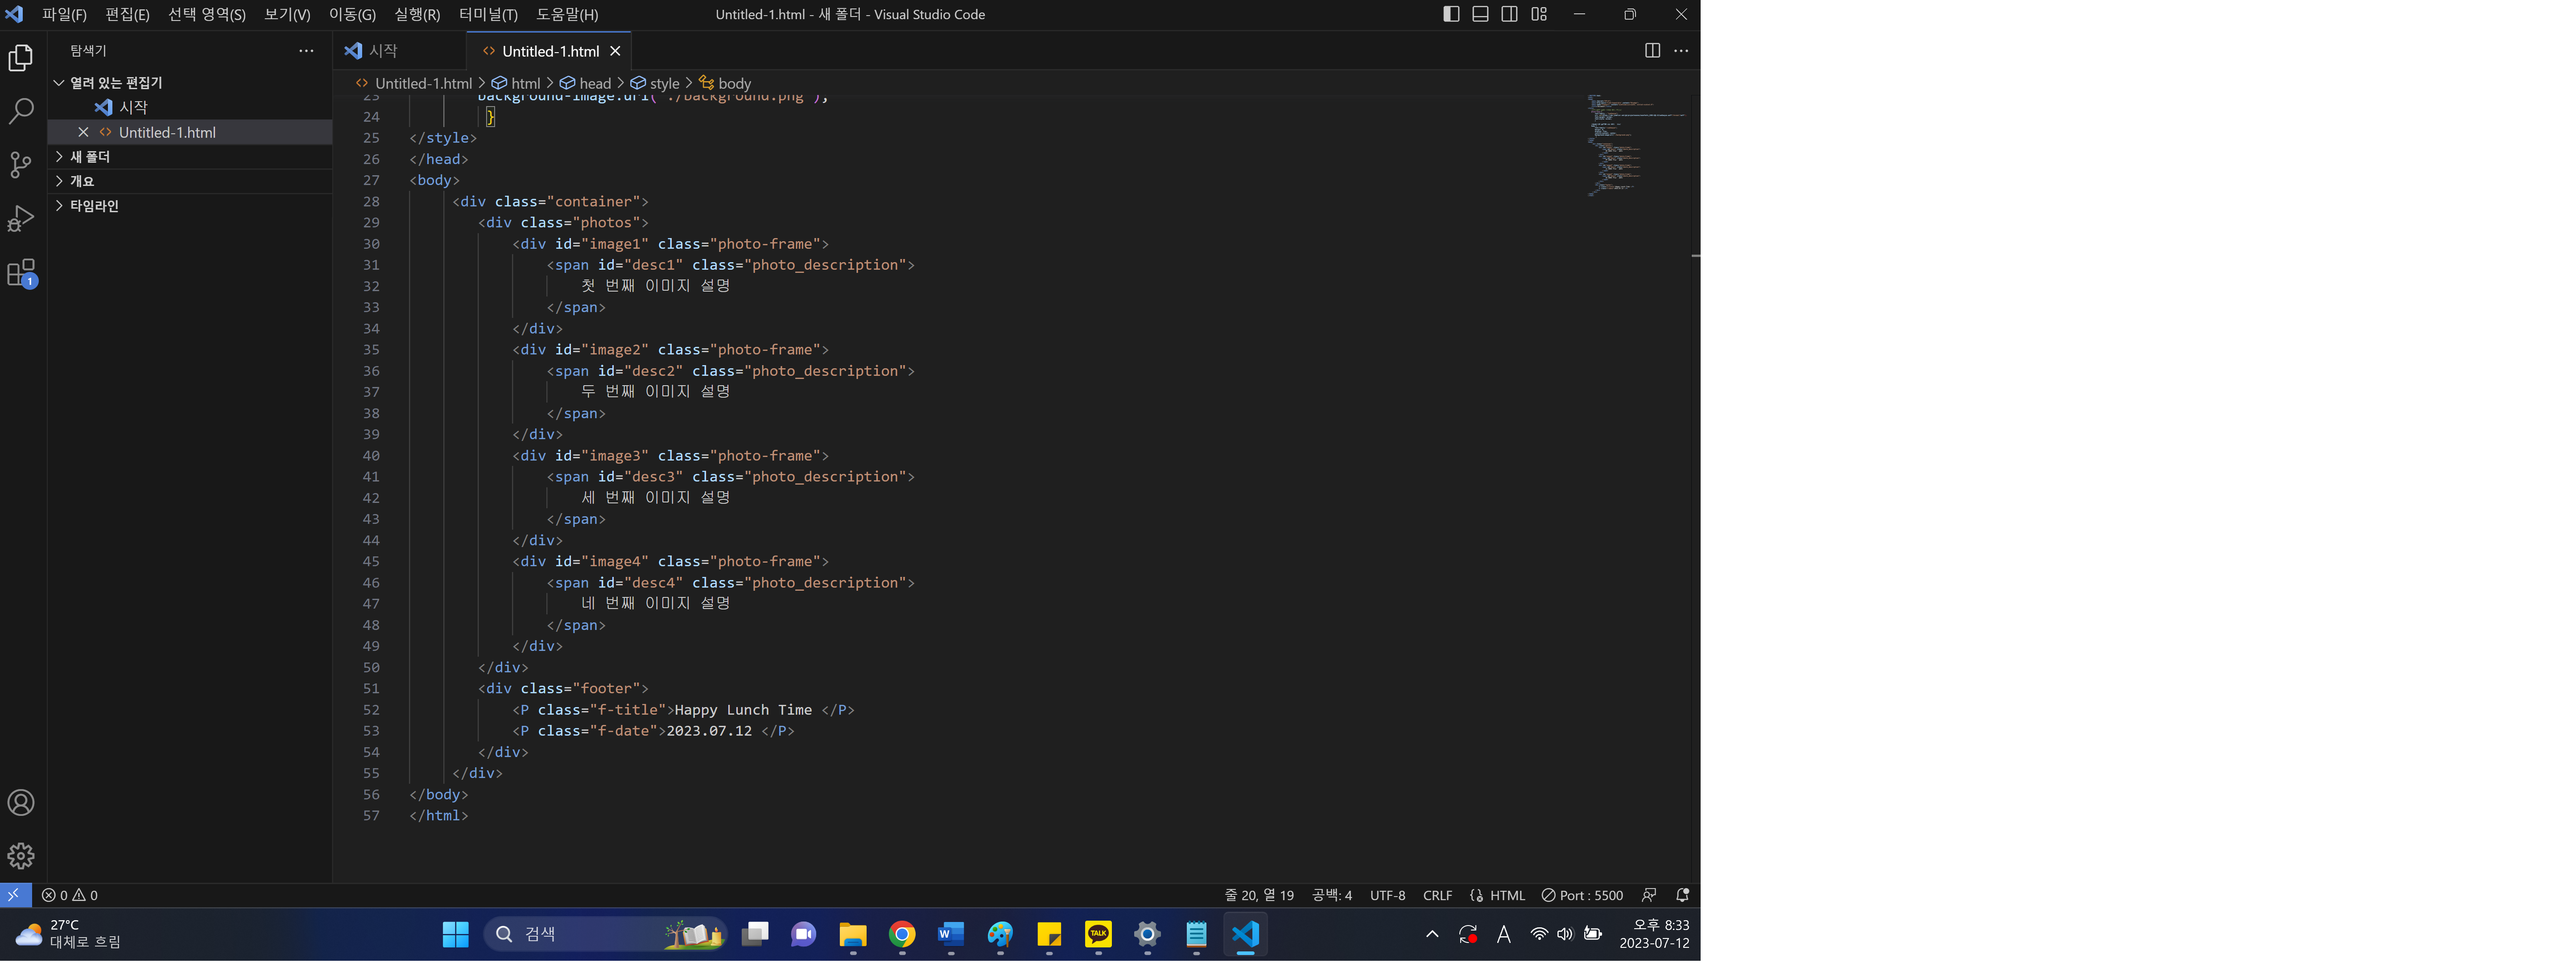This screenshot has width=2569, height=963.
Task: Open KakaoTalk from the taskbar
Action: [x=1098, y=934]
